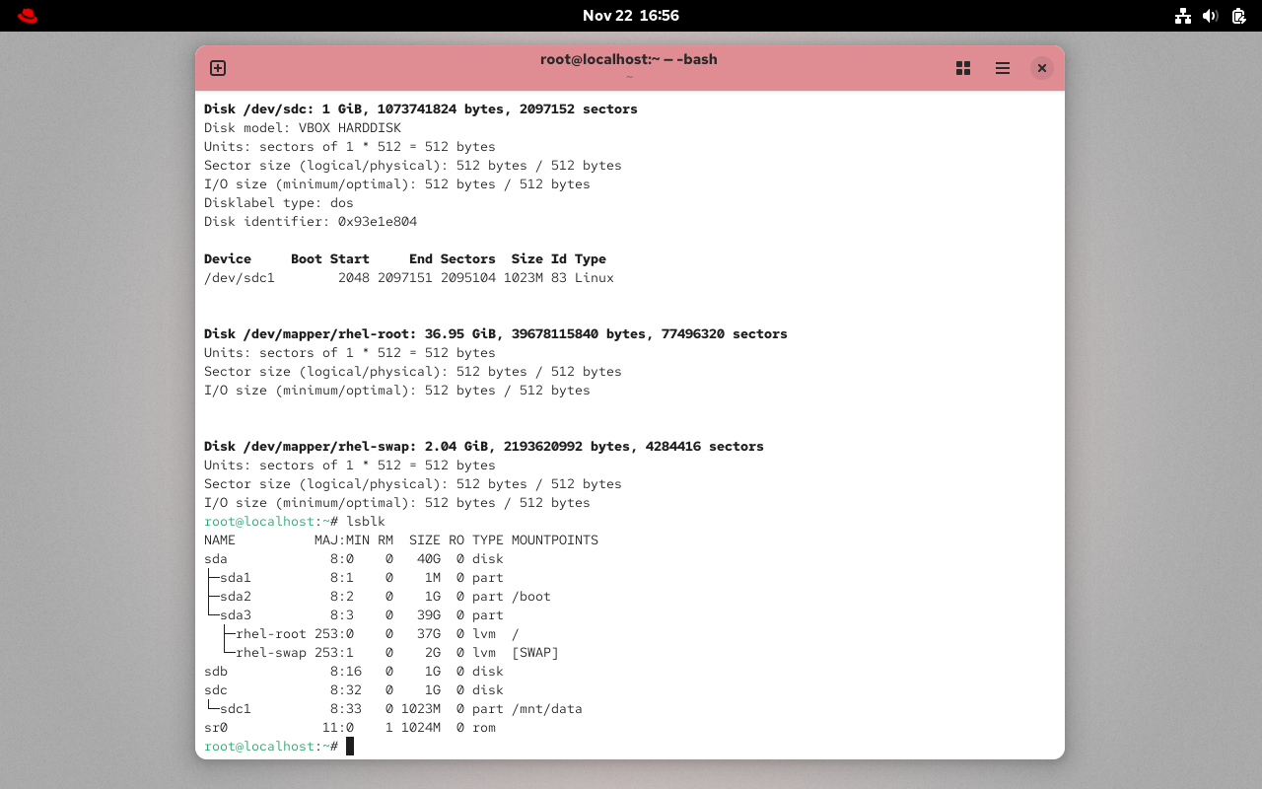Open the terminal hamburger menu
Image resolution: width=1262 pixels, height=789 pixels.
(x=1003, y=68)
